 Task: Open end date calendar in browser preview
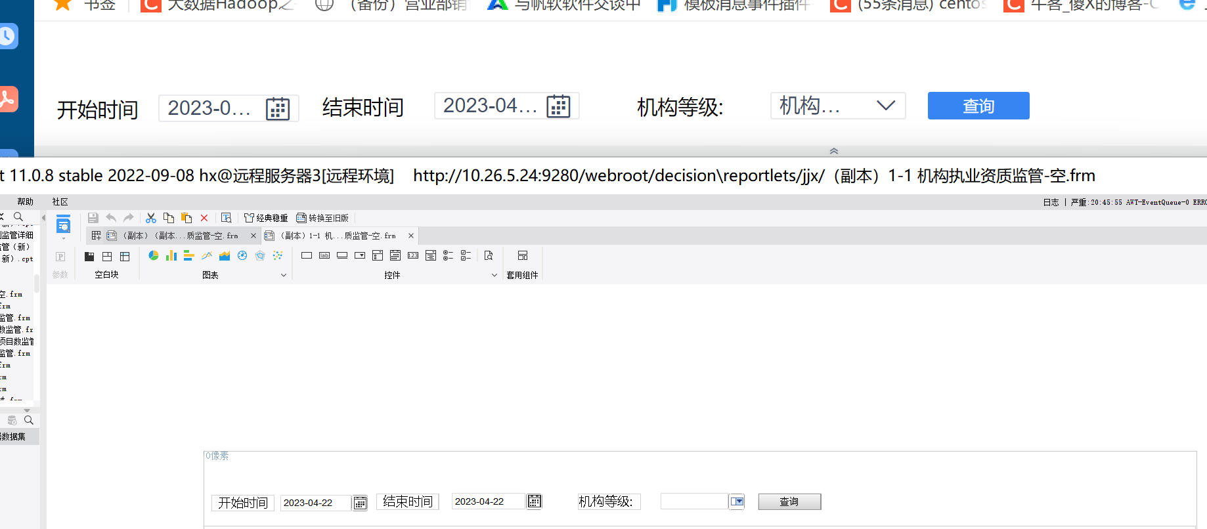click(558, 106)
